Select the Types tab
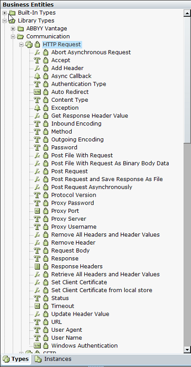The image size is (191, 367). (x=16, y=359)
